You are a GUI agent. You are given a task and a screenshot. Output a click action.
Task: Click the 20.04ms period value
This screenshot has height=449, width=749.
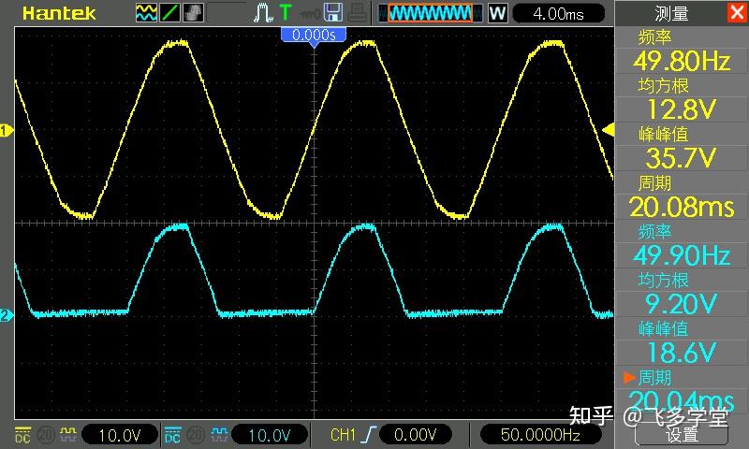(682, 400)
